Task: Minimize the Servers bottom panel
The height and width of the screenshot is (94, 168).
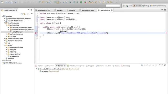Action: pos(162,65)
